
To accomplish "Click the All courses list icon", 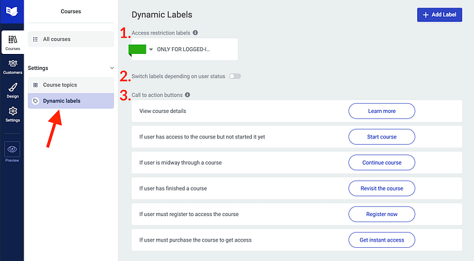I will pyautogui.click(x=35, y=39).
